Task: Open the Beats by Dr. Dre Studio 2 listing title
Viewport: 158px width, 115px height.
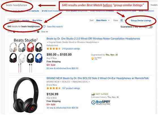Action: pos(93,39)
